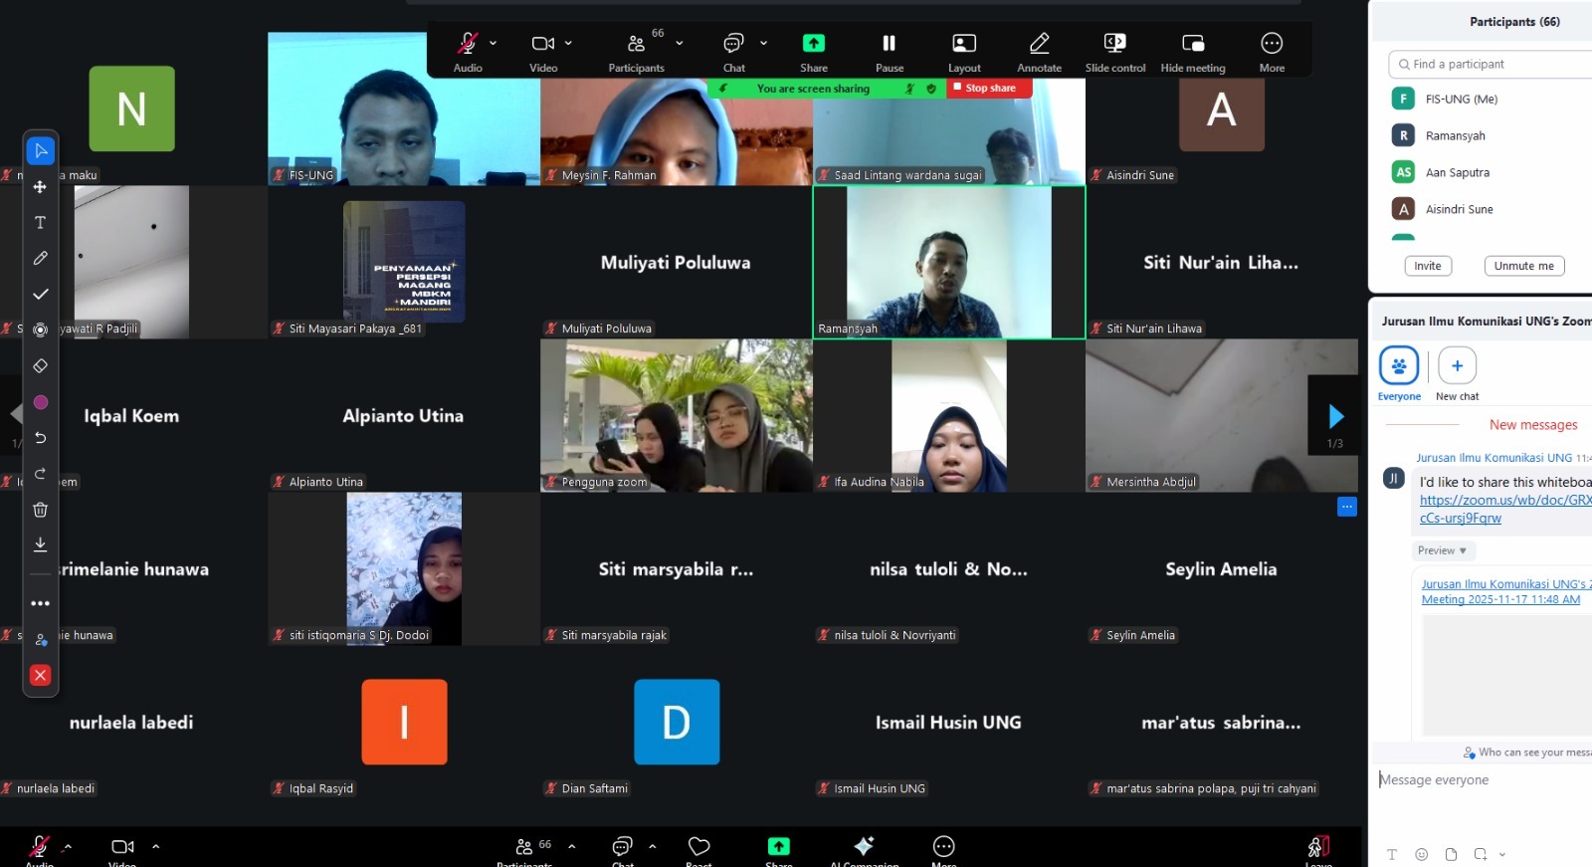Select the move annotation tool
Screen dimensions: 1592x867
41,186
